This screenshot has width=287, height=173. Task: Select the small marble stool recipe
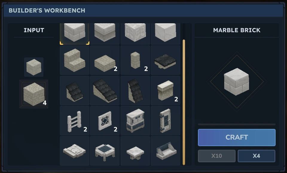(135, 151)
